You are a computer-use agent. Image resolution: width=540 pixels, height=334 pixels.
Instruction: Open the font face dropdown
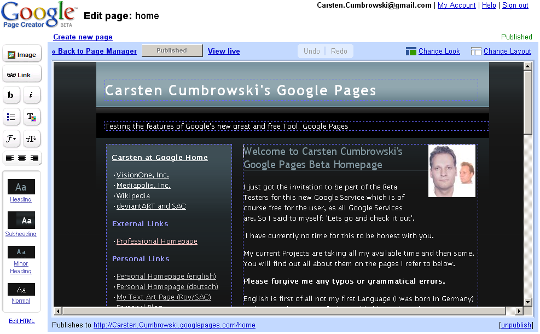click(11, 139)
